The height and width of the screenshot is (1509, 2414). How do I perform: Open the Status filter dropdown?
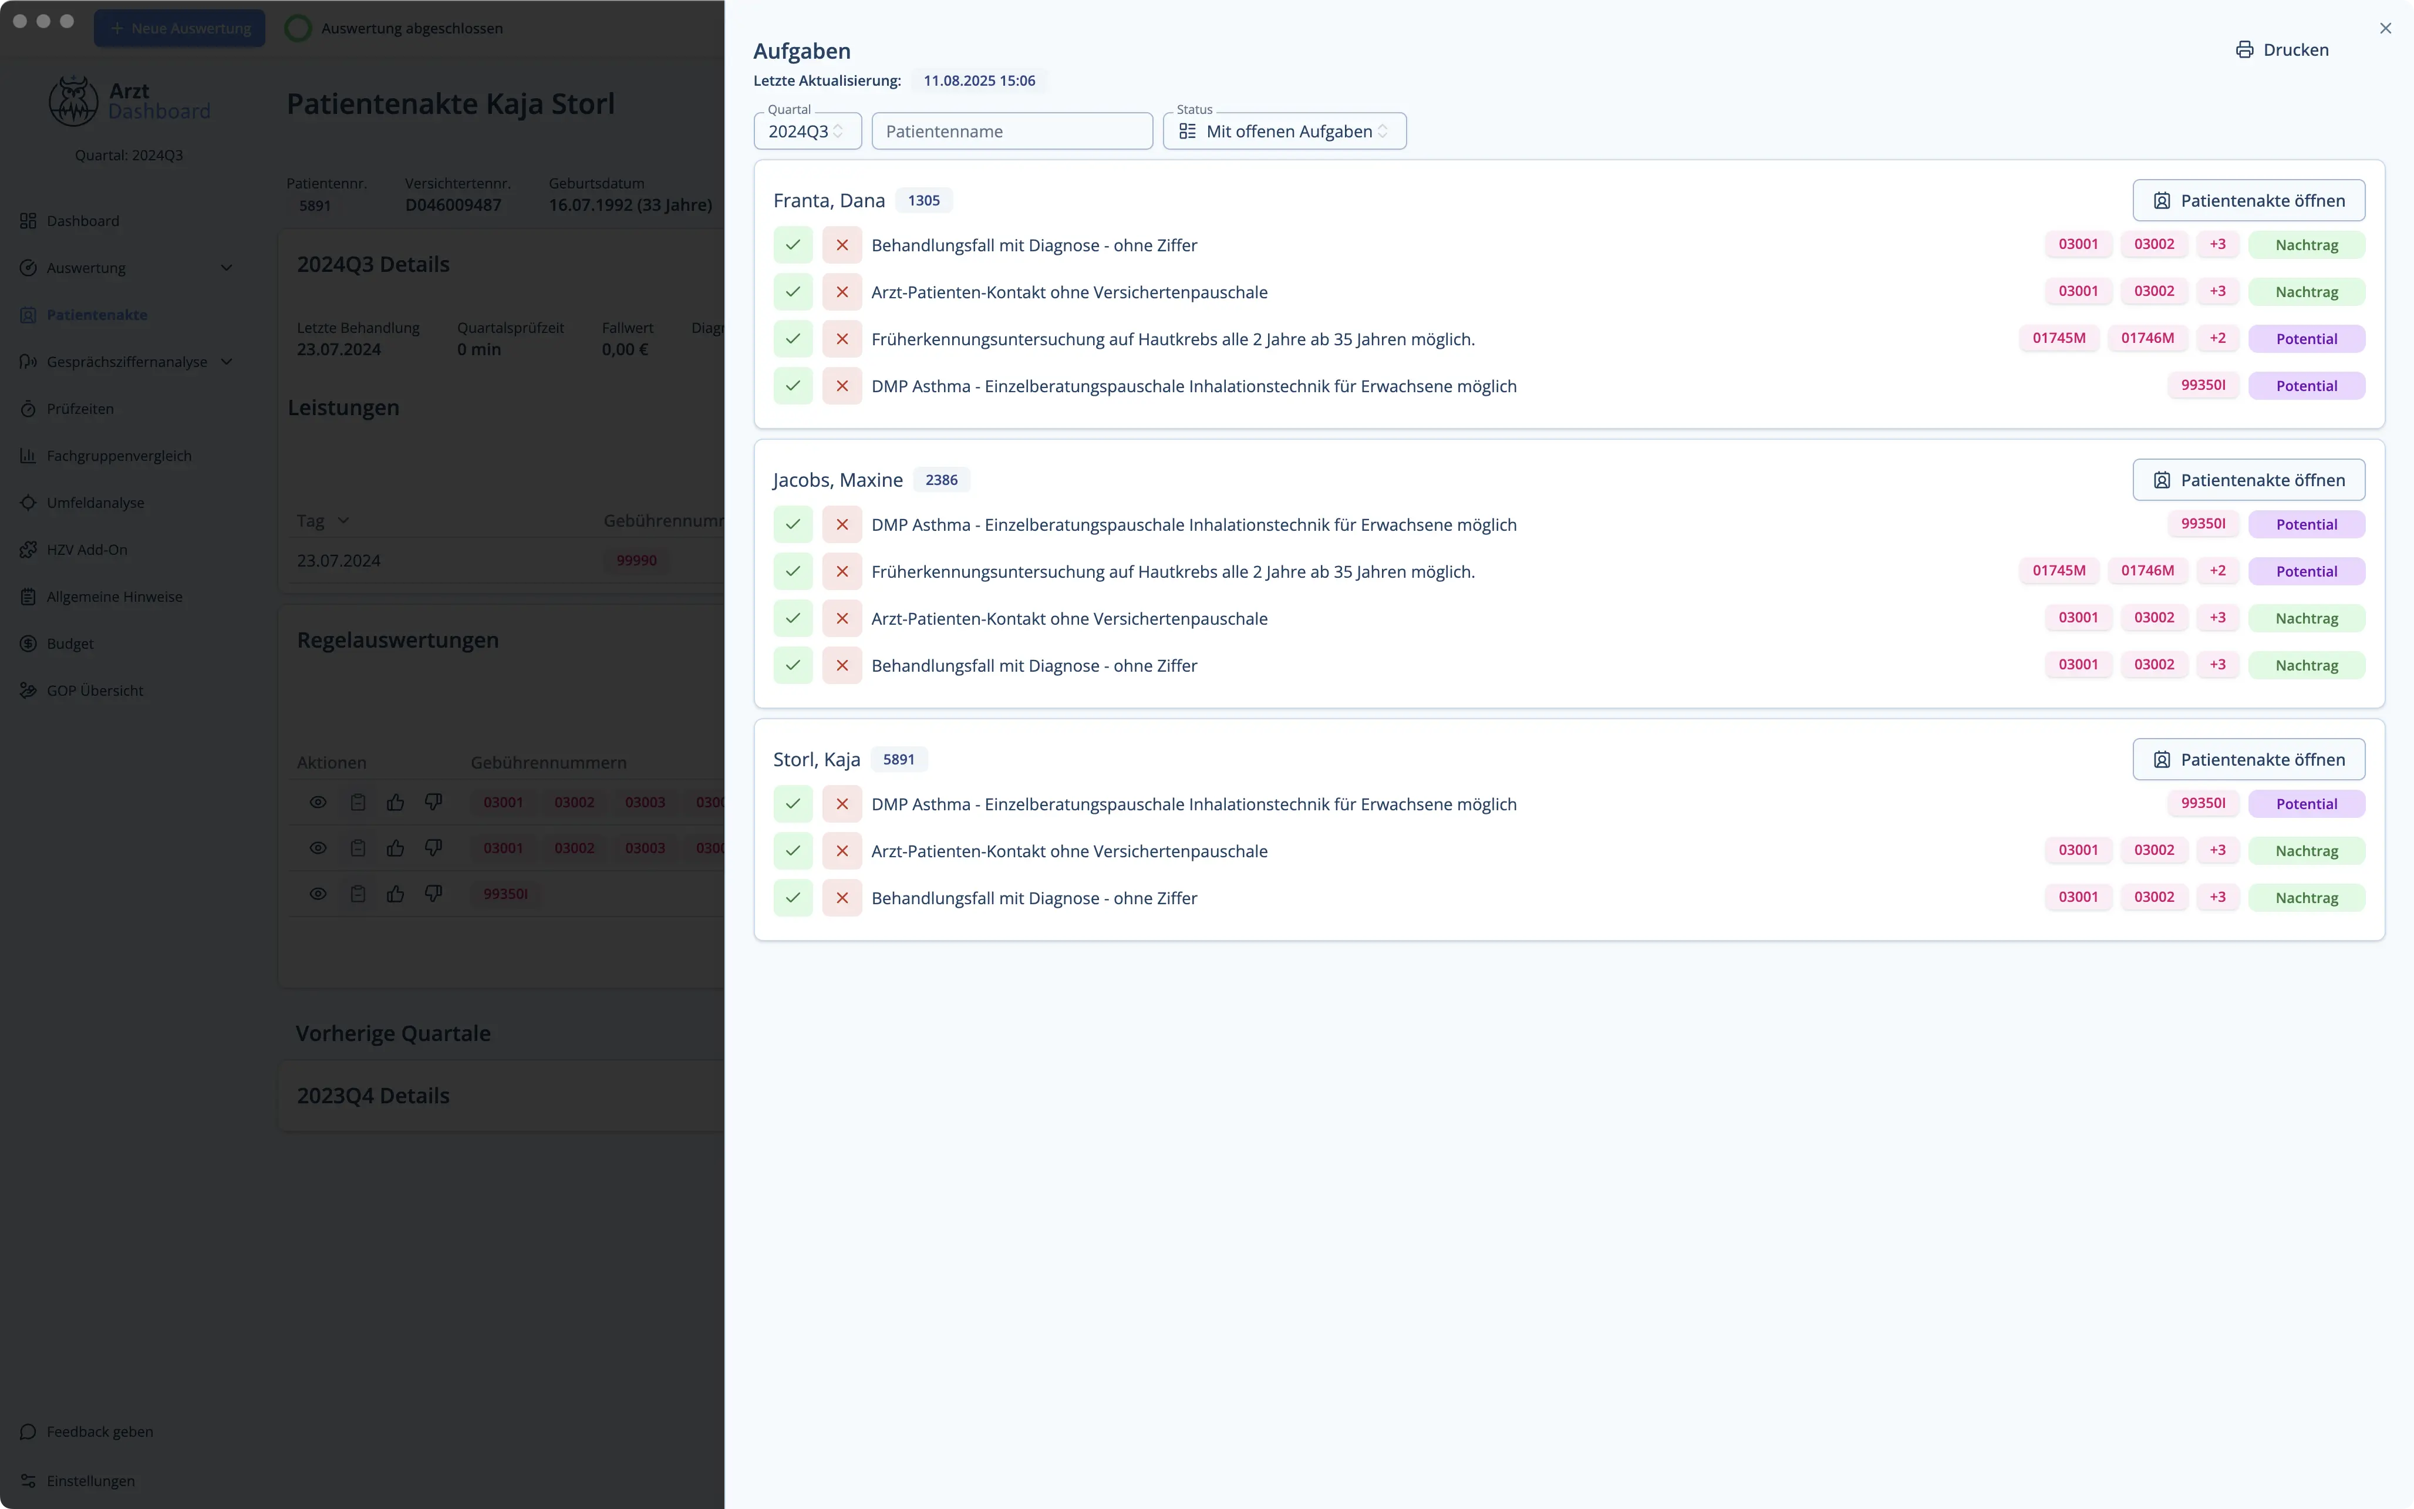point(1284,131)
